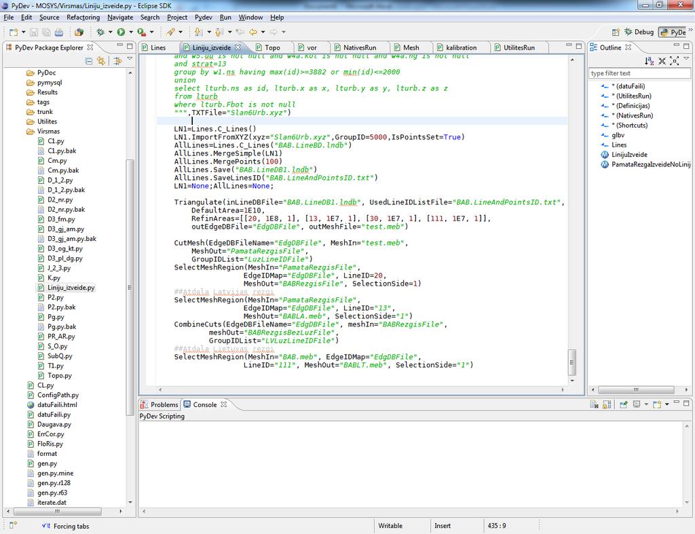The width and height of the screenshot is (695, 534).
Task: Click Clear Console icon in console toolbar
Action: [595, 404]
